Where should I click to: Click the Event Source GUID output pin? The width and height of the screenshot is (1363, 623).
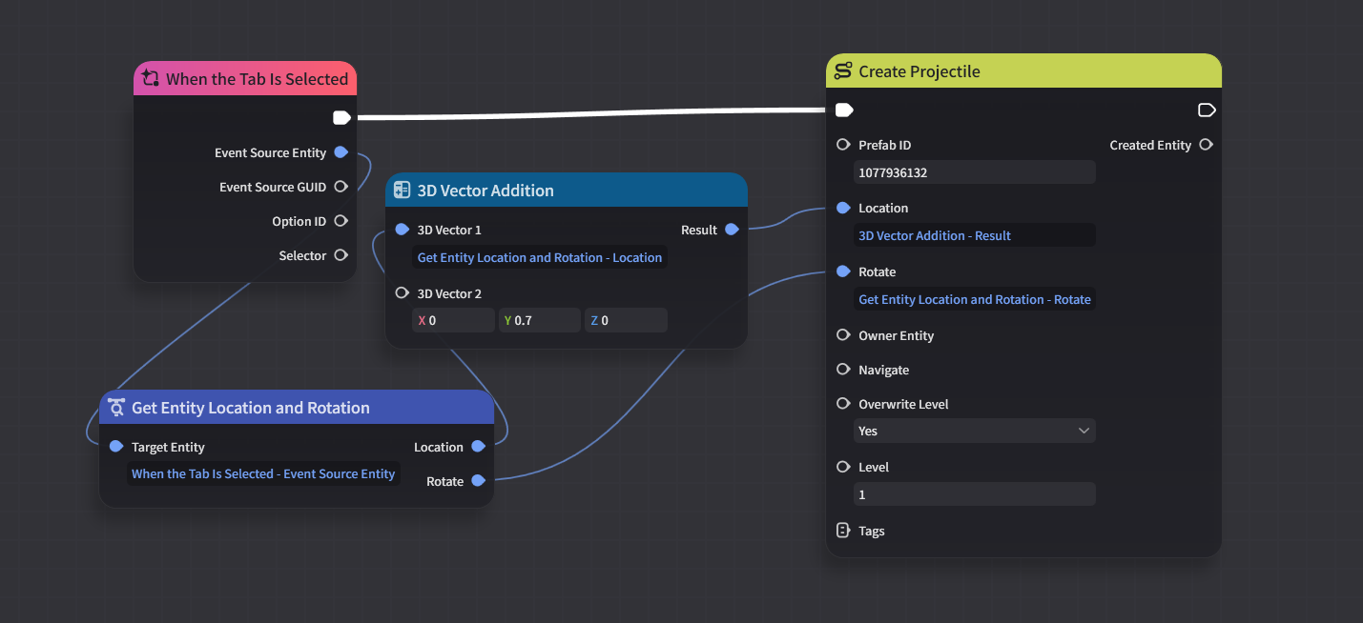pyautogui.click(x=341, y=187)
